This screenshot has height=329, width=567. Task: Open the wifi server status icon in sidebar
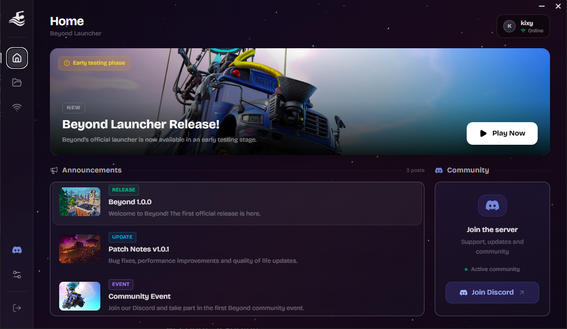click(16, 107)
